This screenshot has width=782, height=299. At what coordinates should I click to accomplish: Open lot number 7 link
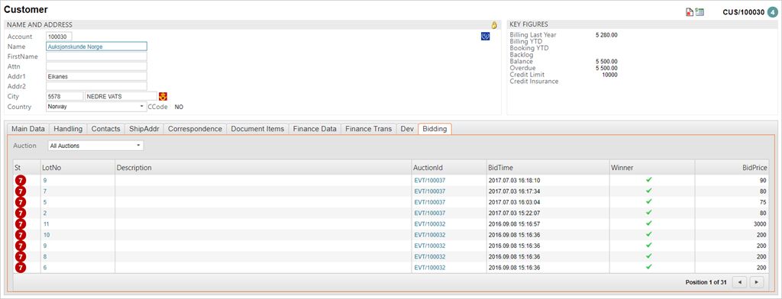pos(45,191)
